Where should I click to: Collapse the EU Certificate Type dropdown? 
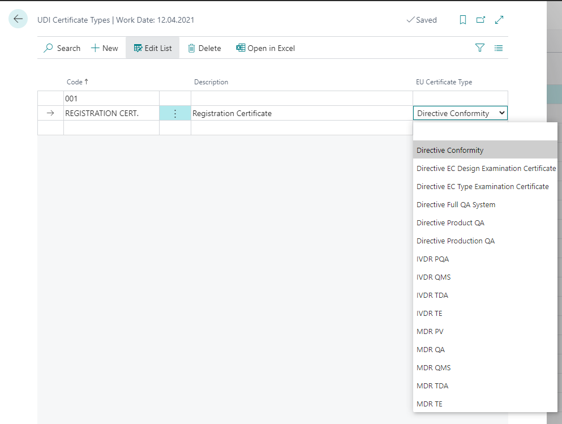(x=501, y=113)
